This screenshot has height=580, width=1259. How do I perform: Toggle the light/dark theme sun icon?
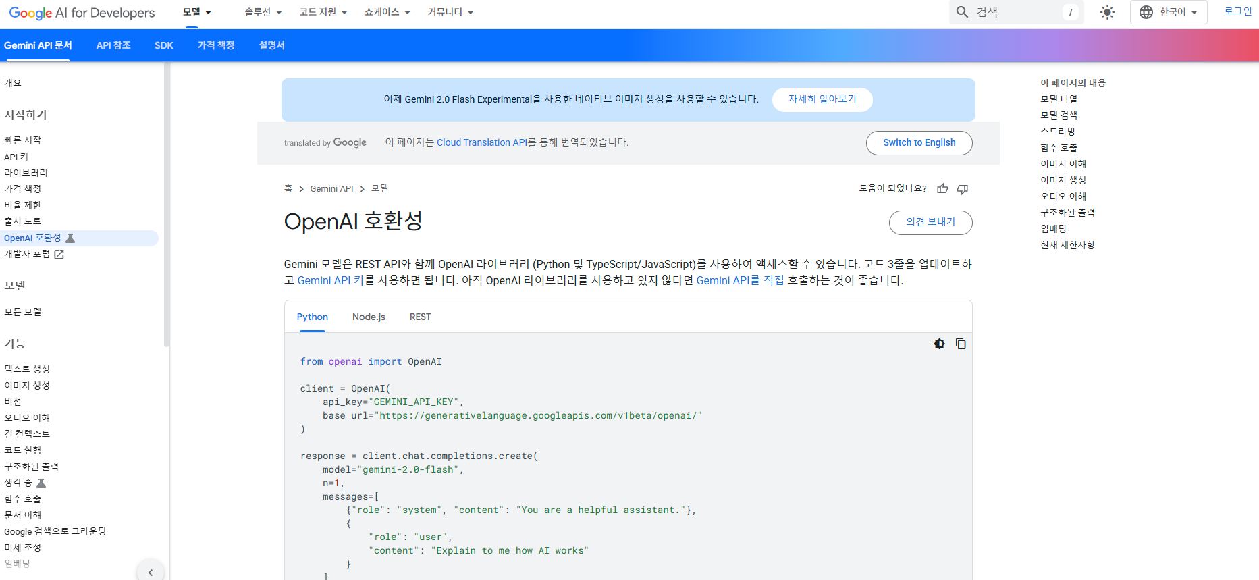pyautogui.click(x=1107, y=12)
